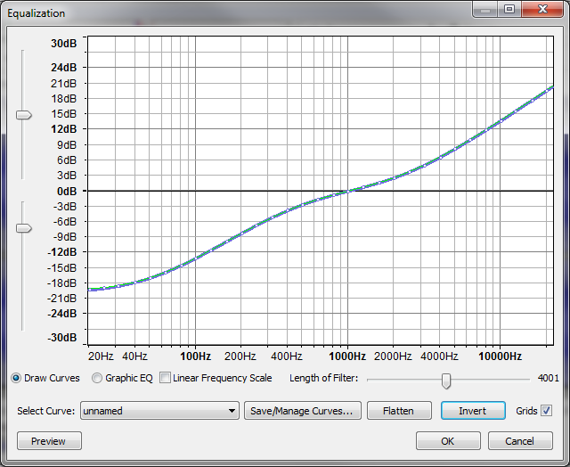This screenshot has height=467, width=570.
Task: Click the 12dB axis label
Action: [64, 128]
